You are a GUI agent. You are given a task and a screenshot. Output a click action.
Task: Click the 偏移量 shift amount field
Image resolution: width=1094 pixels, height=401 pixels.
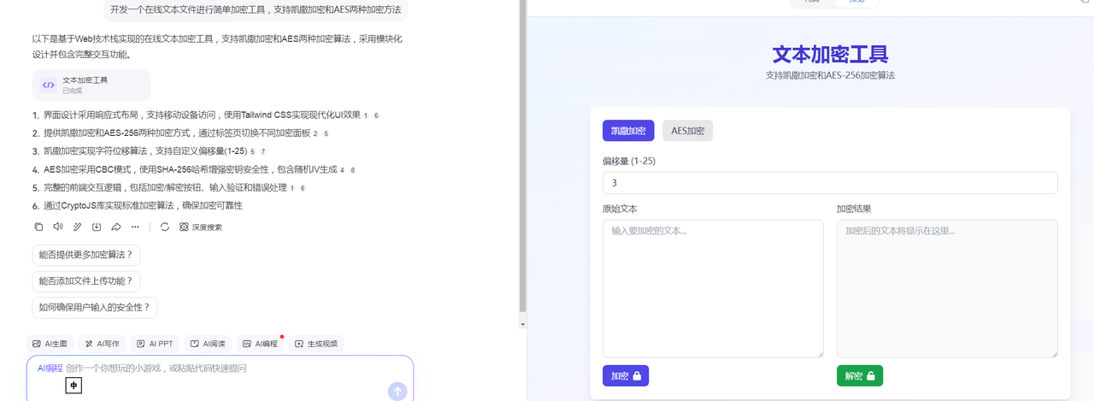click(830, 183)
